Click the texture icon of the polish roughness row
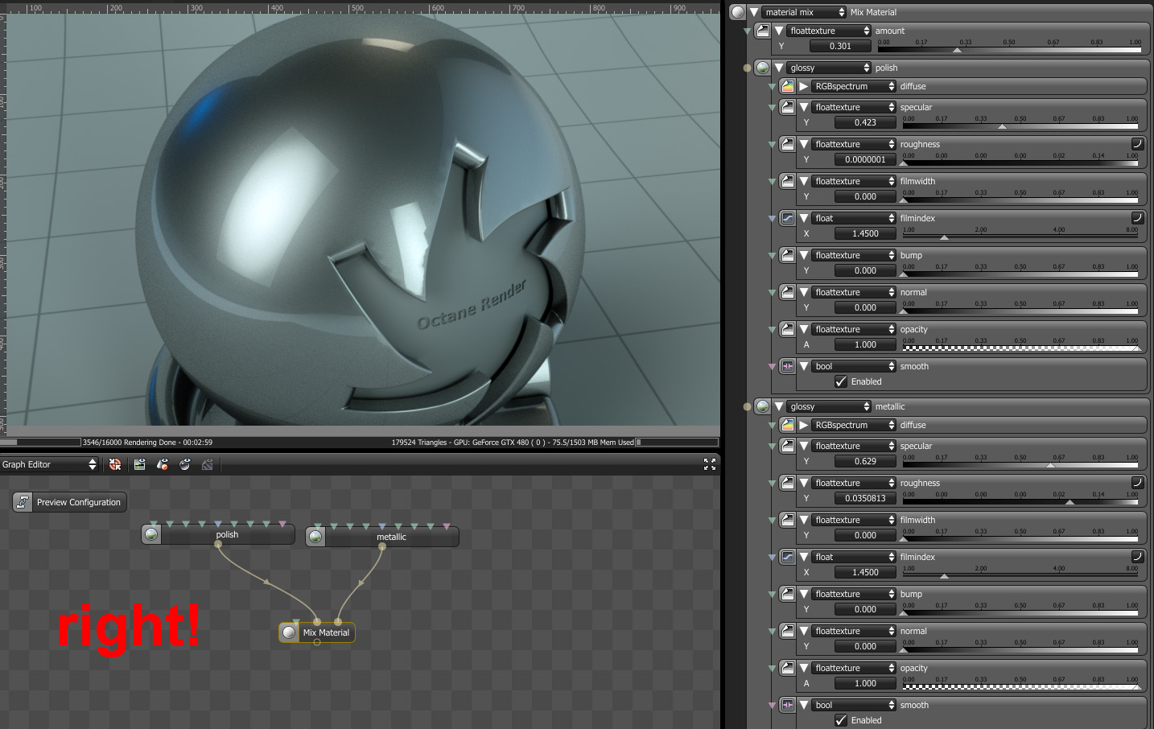 [x=787, y=144]
